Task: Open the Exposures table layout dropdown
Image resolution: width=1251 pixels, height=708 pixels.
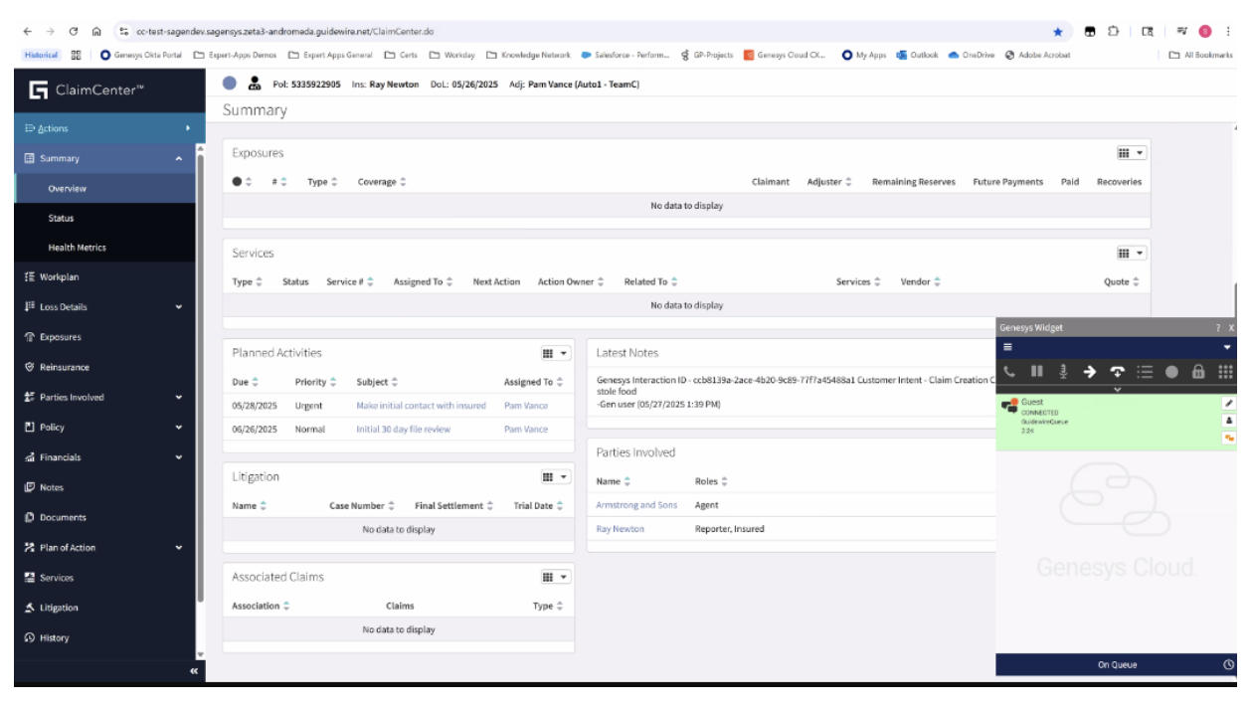Action: 1132,153
